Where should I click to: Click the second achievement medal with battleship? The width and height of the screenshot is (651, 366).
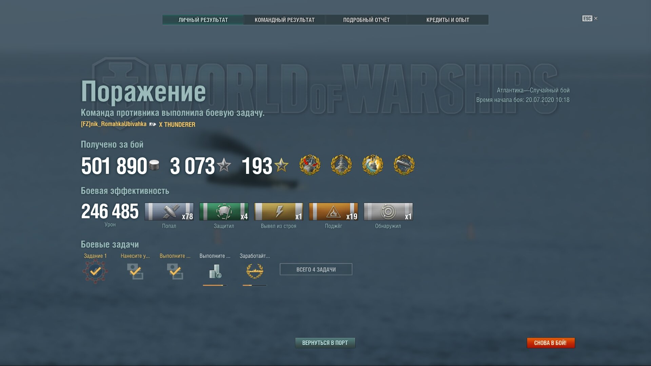[x=341, y=165]
